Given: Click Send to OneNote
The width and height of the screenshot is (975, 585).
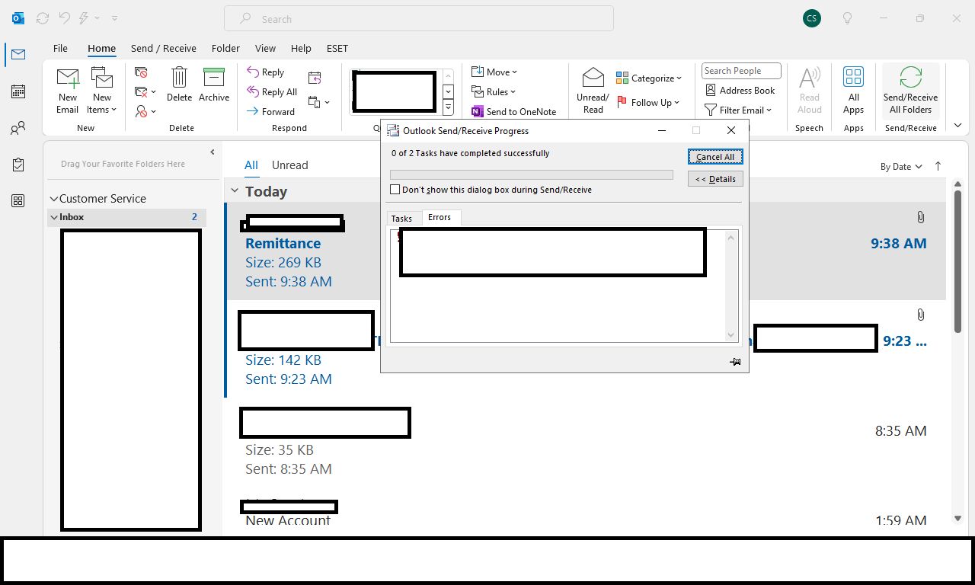Looking at the screenshot, I should click(x=513, y=111).
